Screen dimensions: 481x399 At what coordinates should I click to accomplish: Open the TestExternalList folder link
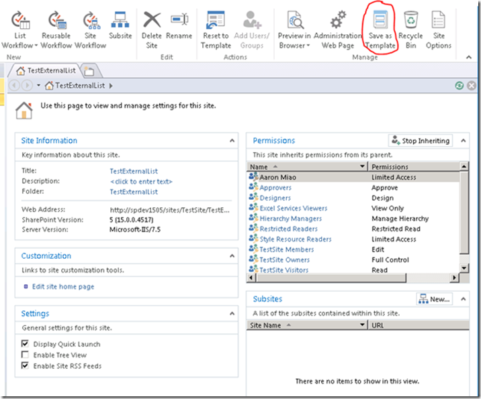(134, 192)
